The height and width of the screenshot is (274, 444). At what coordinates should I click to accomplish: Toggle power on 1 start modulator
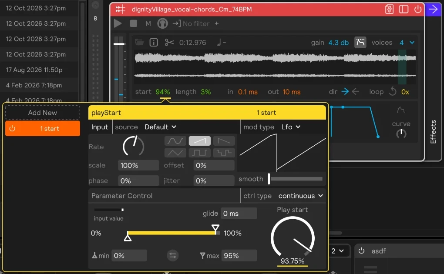(12, 128)
